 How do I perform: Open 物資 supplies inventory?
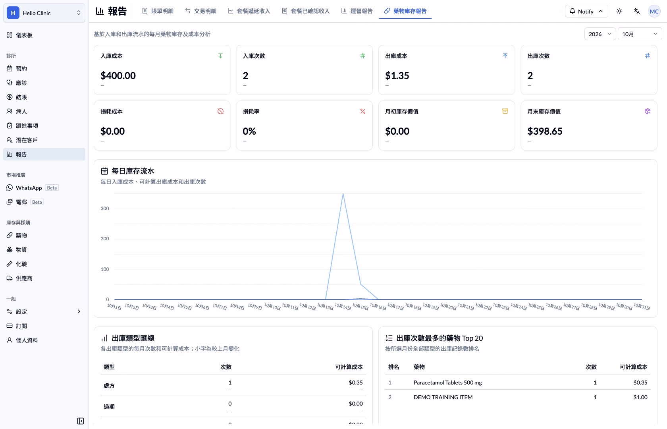44,250
